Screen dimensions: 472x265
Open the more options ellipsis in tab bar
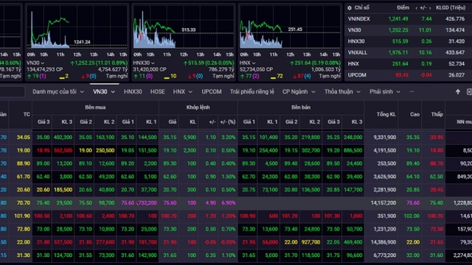coord(412,91)
